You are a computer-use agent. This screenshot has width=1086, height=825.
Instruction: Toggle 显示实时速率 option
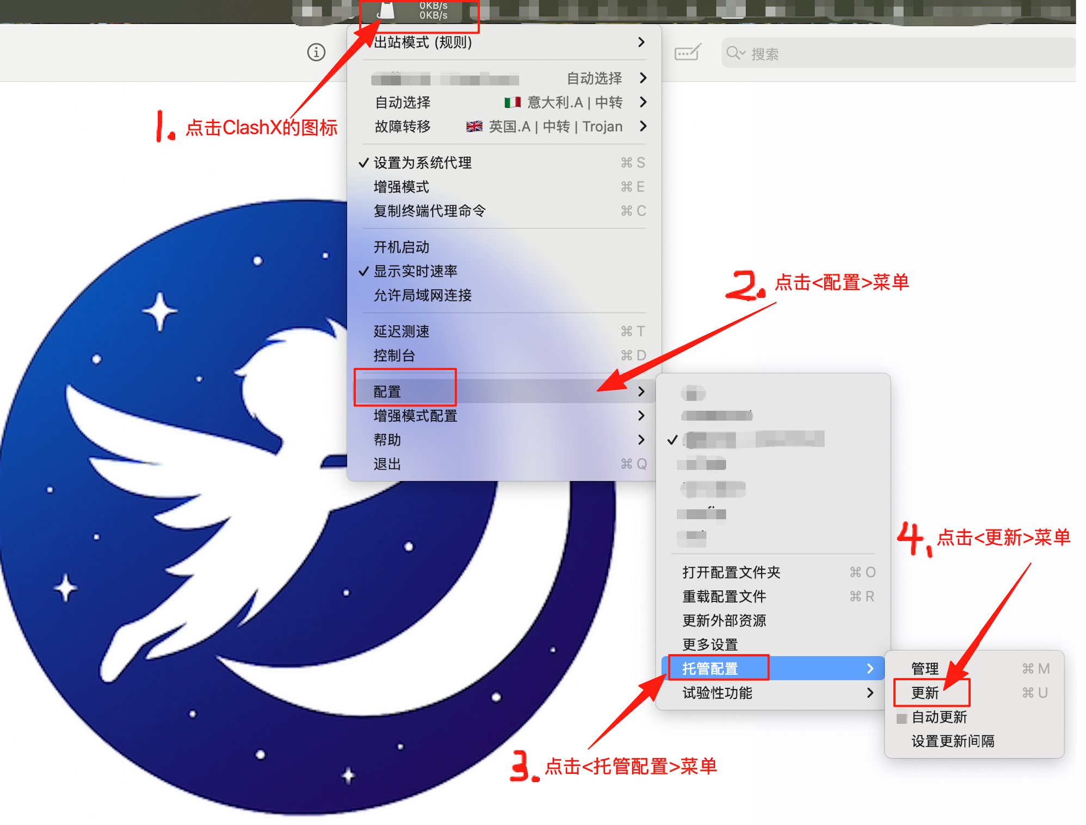pos(415,271)
